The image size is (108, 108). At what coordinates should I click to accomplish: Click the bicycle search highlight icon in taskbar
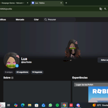pyautogui.click(x=2, y=105)
